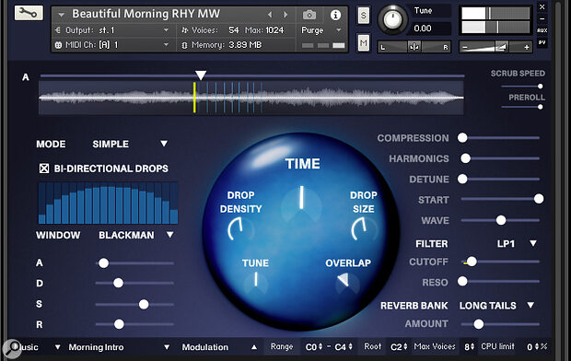The height and width of the screenshot is (361, 571).
Task: Show instrument info with the i icon
Action: pyautogui.click(x=335, y=15)
